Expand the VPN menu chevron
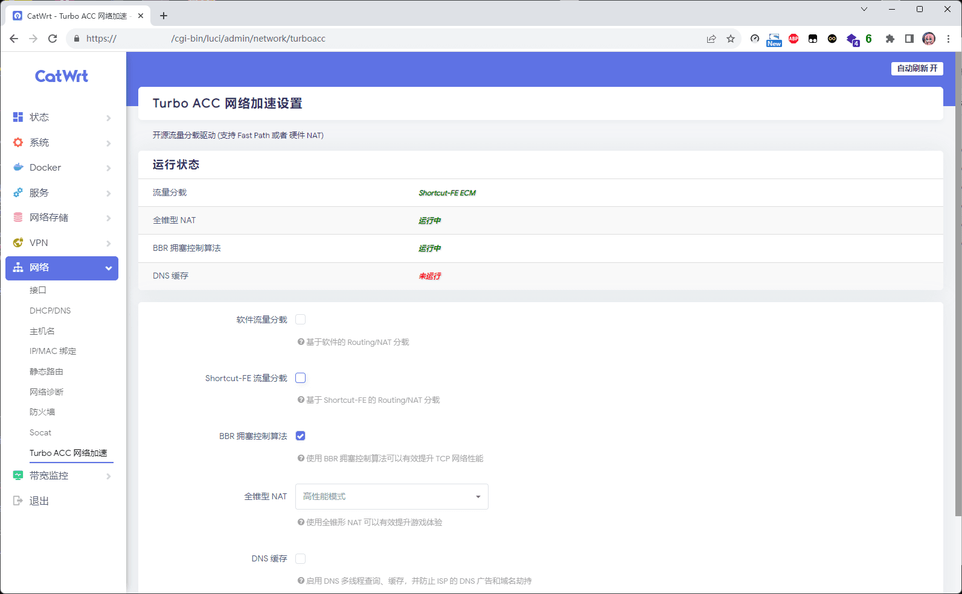 pyautogui.click(x=109, y=243)
